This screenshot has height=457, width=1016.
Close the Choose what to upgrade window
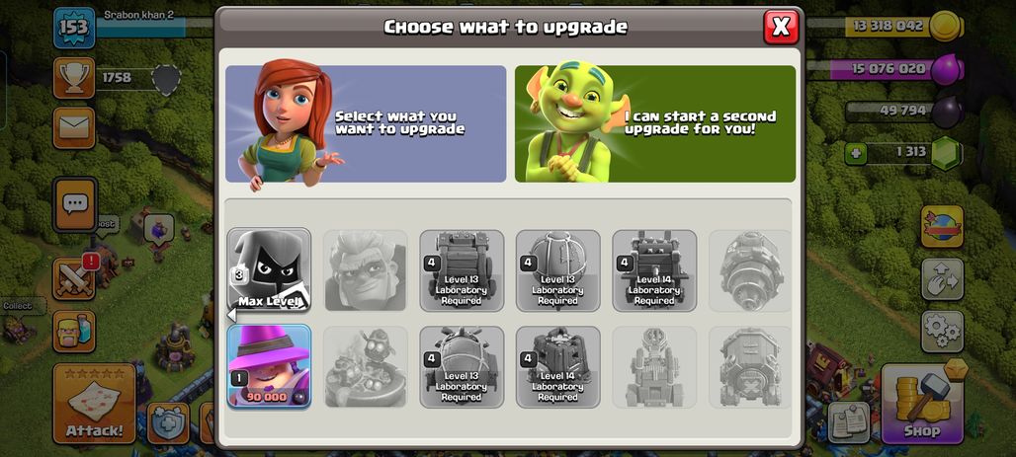point(781,27)
